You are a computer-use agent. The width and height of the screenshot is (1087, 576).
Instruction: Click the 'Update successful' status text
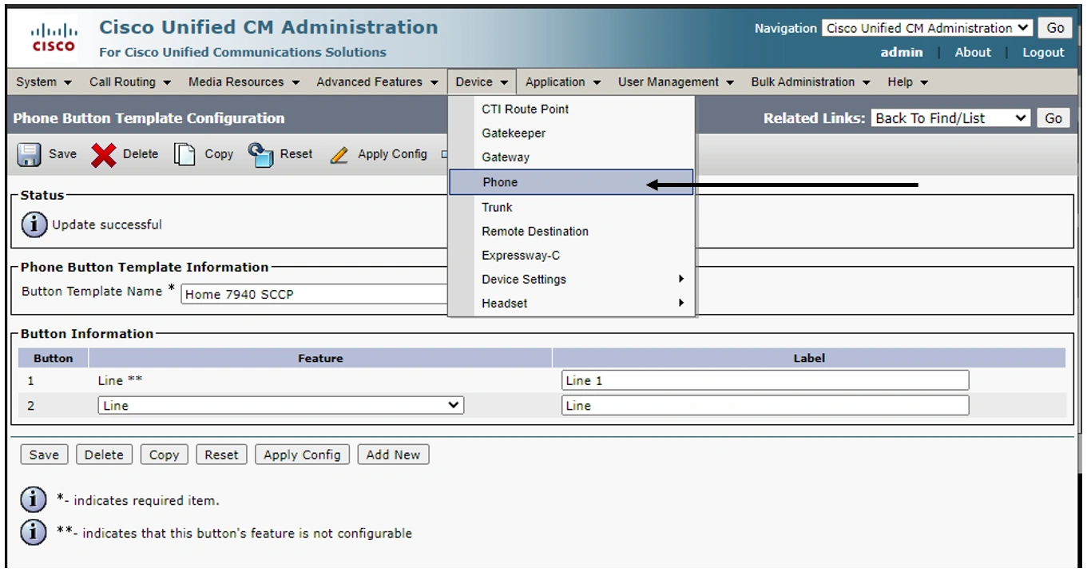107,225
